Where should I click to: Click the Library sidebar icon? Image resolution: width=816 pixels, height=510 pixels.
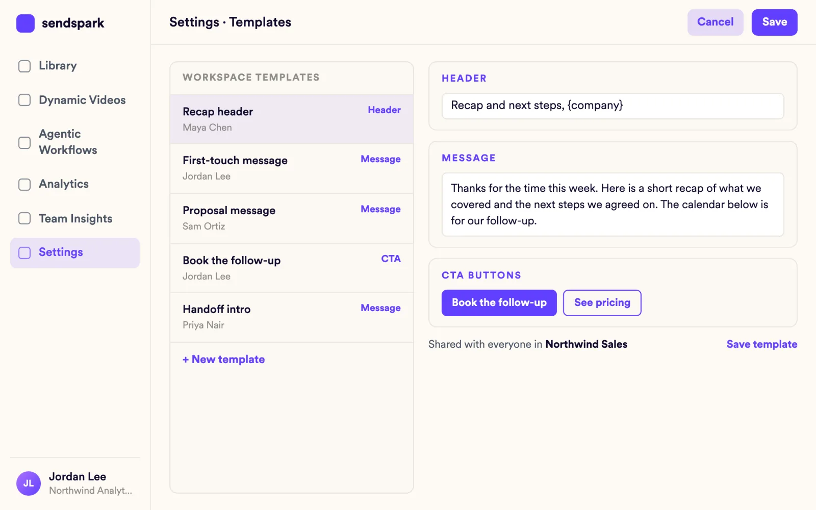pos(24,66)
